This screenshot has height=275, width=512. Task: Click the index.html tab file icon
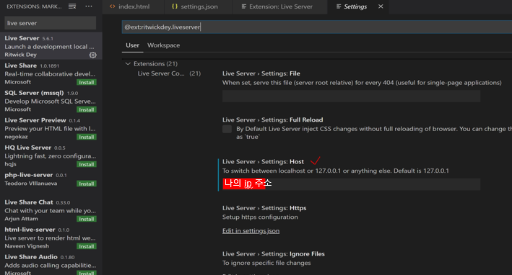click(x=113, y=6)
